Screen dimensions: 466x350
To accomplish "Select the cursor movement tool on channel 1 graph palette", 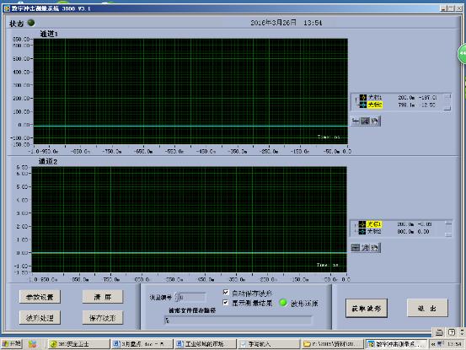I will (356, 121).
